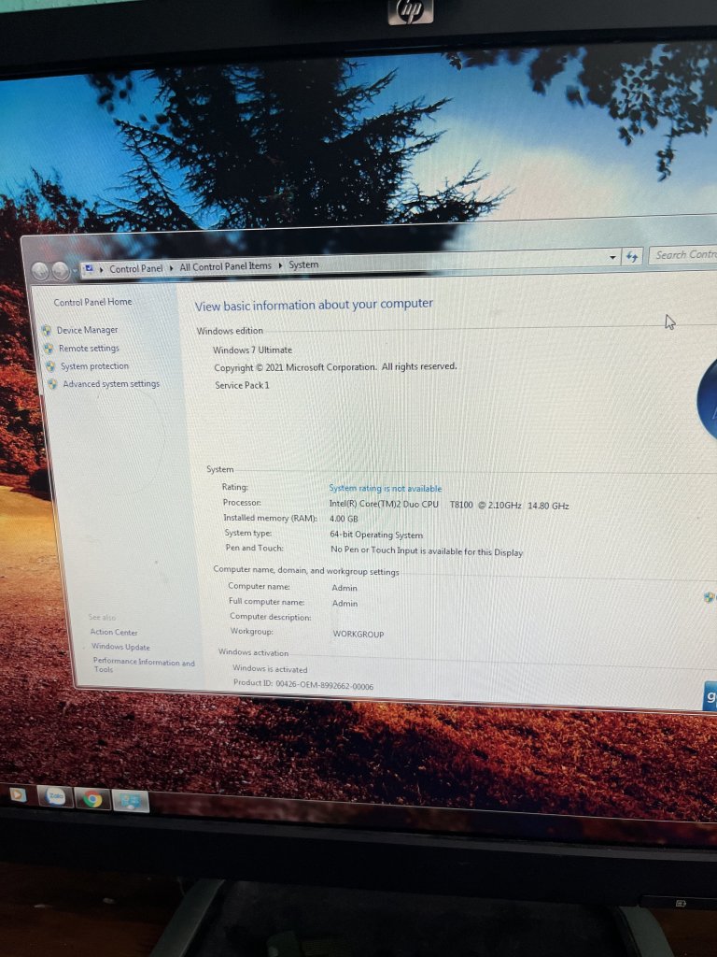Go back with the Back arrow button

(40, 270)
